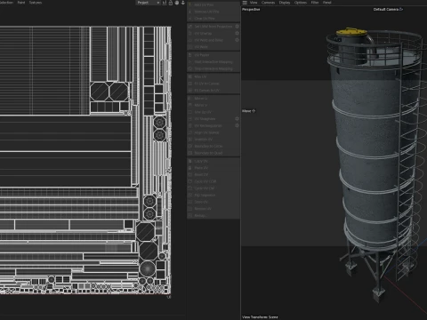Image resolution: width=427 pixels, height=320 pixels.
Task: Open the viewport Cameras menu
Action: [x=268, y=3]
